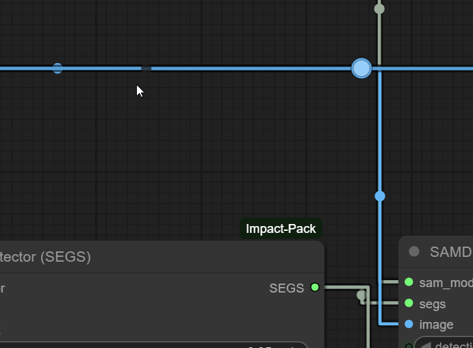Click the dark midpoint marker on the horizontal blue wire
The image size is (473, 348).
(146, 69)
